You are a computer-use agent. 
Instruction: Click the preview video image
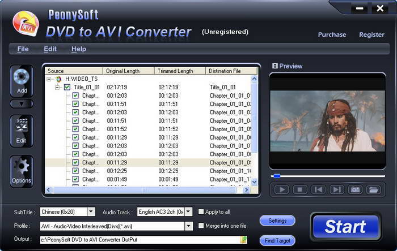[327, 121]
